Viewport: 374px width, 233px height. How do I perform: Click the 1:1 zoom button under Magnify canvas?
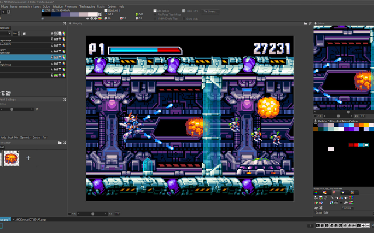tap(117, 214)
